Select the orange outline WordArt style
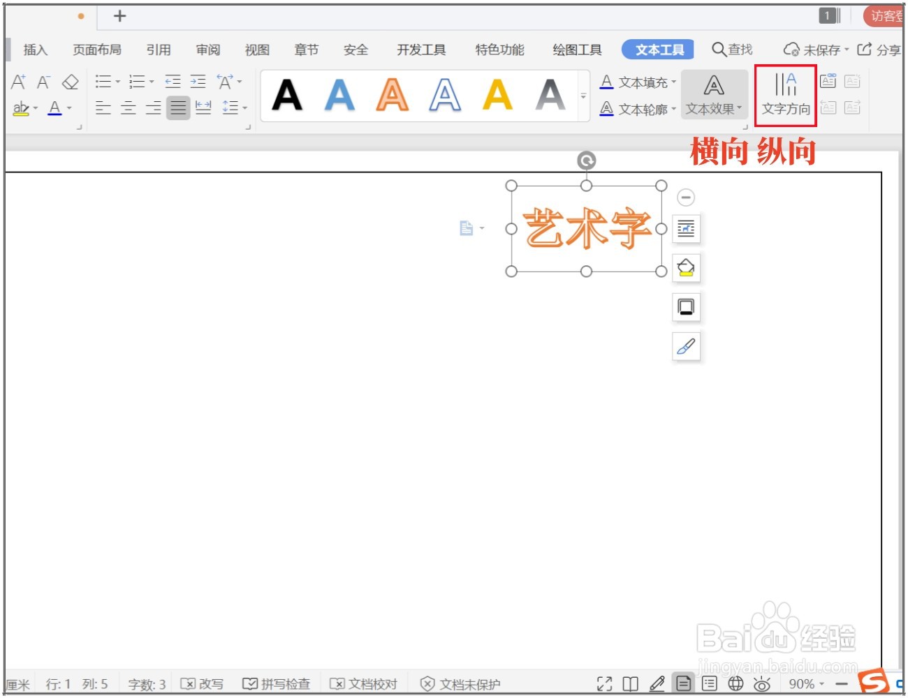Viewport: 908px width, 698px height. pyautogui.click(x=393, y=96)
